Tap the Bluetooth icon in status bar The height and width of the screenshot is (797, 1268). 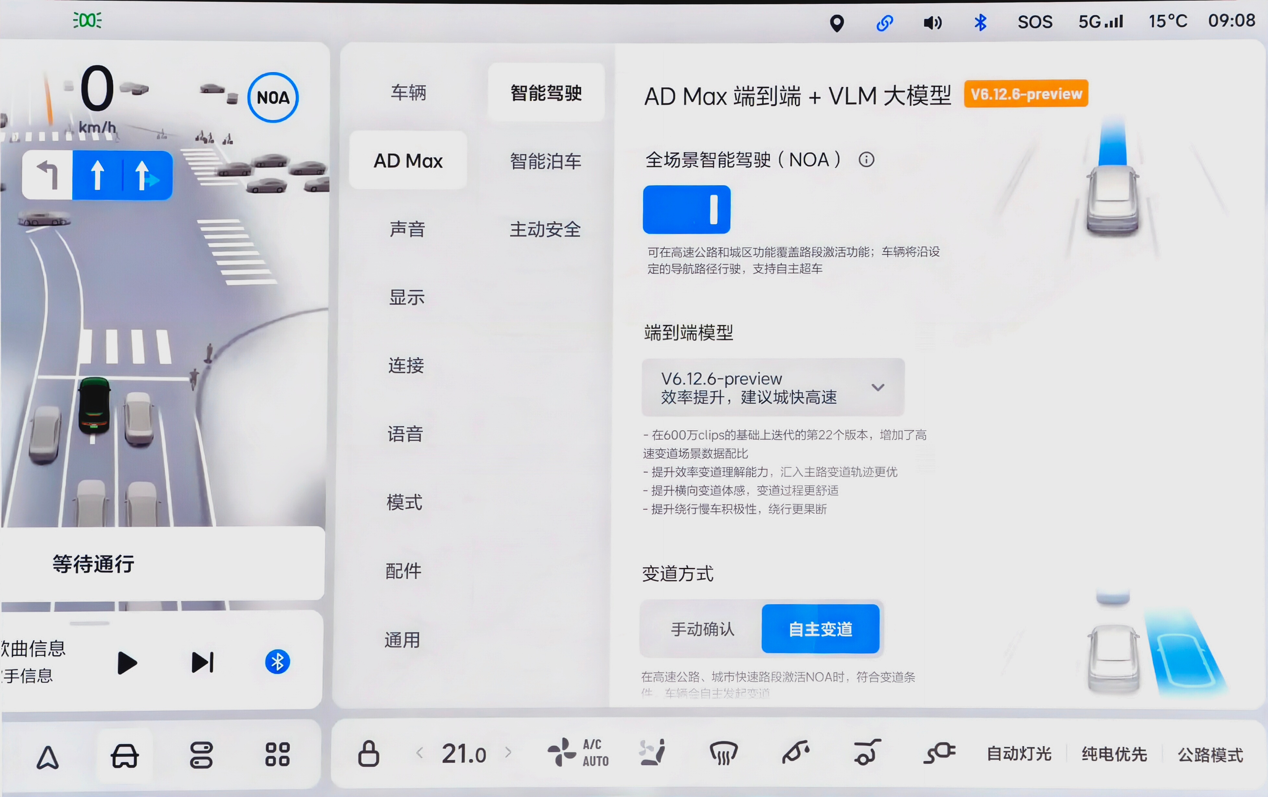coord(980,22)
